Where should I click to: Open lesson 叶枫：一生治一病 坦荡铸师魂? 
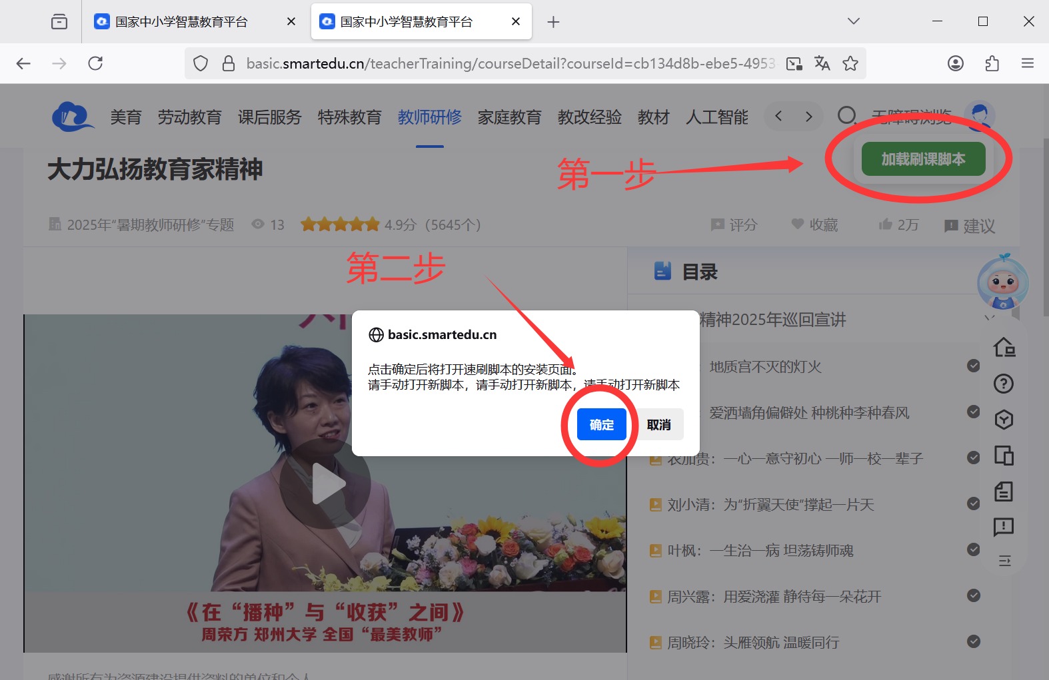tap(760, 551)
